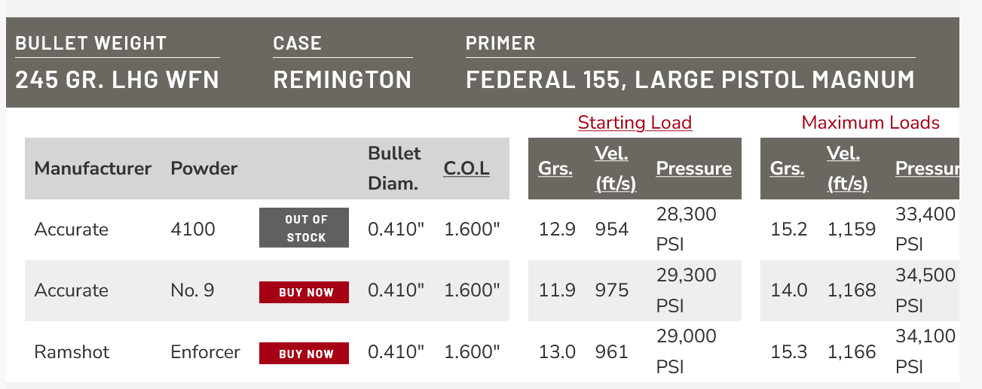Click Pressure header under Starting Load
982x389 pixels.
(693, 169)
